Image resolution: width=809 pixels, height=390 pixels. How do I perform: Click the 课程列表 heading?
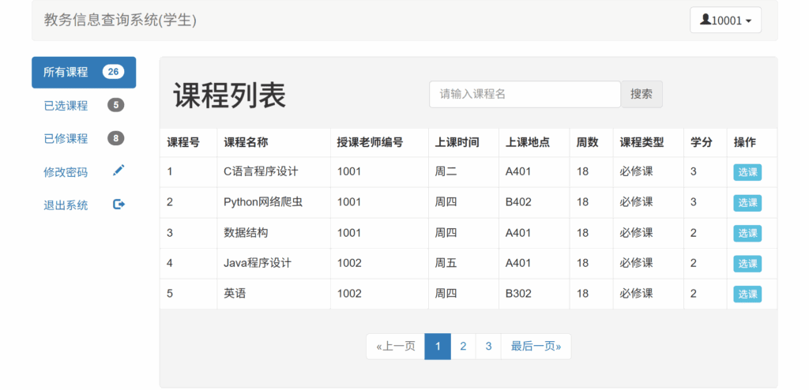pyautogui.click(x=229, y=96)
